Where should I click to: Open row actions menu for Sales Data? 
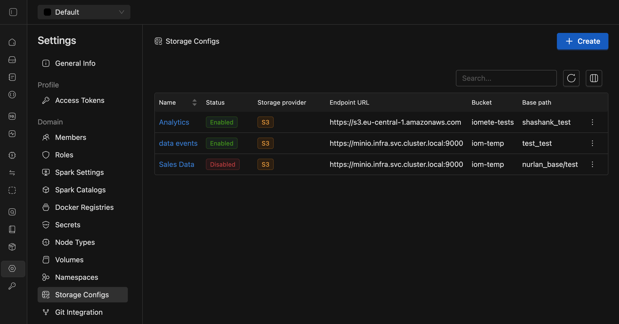tap(592, 164)
